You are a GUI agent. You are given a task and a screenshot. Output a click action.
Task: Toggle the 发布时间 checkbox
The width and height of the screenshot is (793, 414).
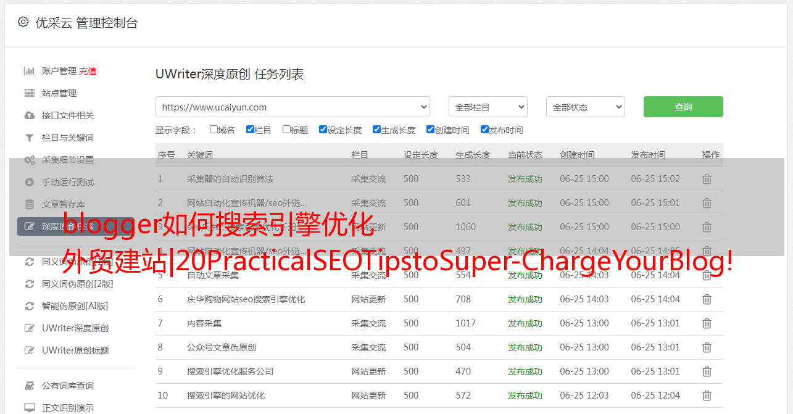click(x=484, y=130)
